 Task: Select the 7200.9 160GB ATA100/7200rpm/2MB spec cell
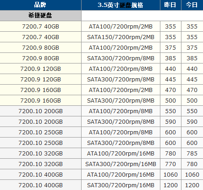point(121,90)
